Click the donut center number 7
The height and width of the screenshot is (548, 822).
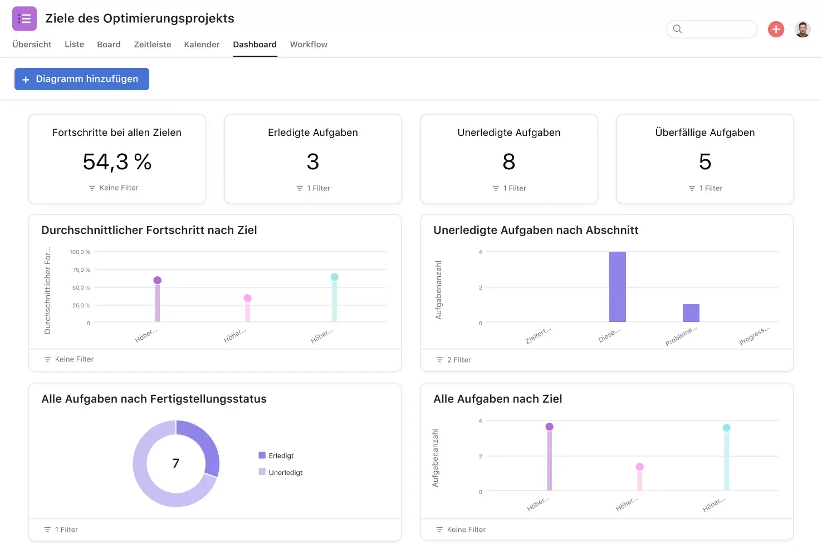click(176, 464)
